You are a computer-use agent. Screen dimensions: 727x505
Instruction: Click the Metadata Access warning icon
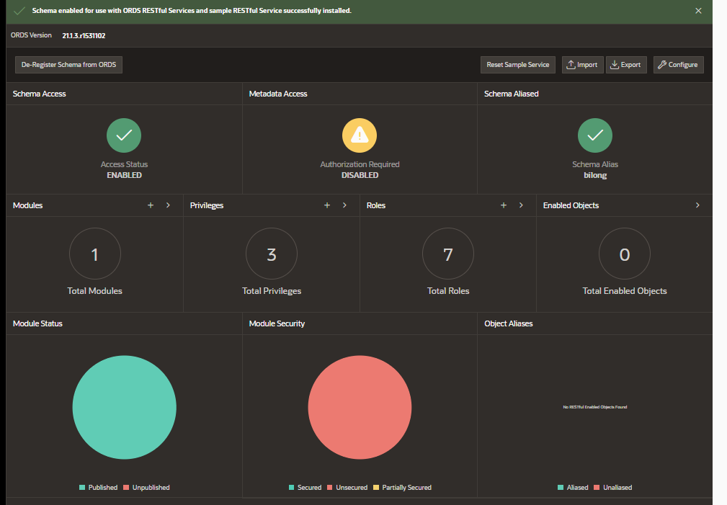click(x=360, y=135)
